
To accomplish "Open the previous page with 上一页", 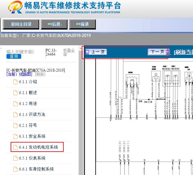I will pyautogui.click(x=96, y=52).
